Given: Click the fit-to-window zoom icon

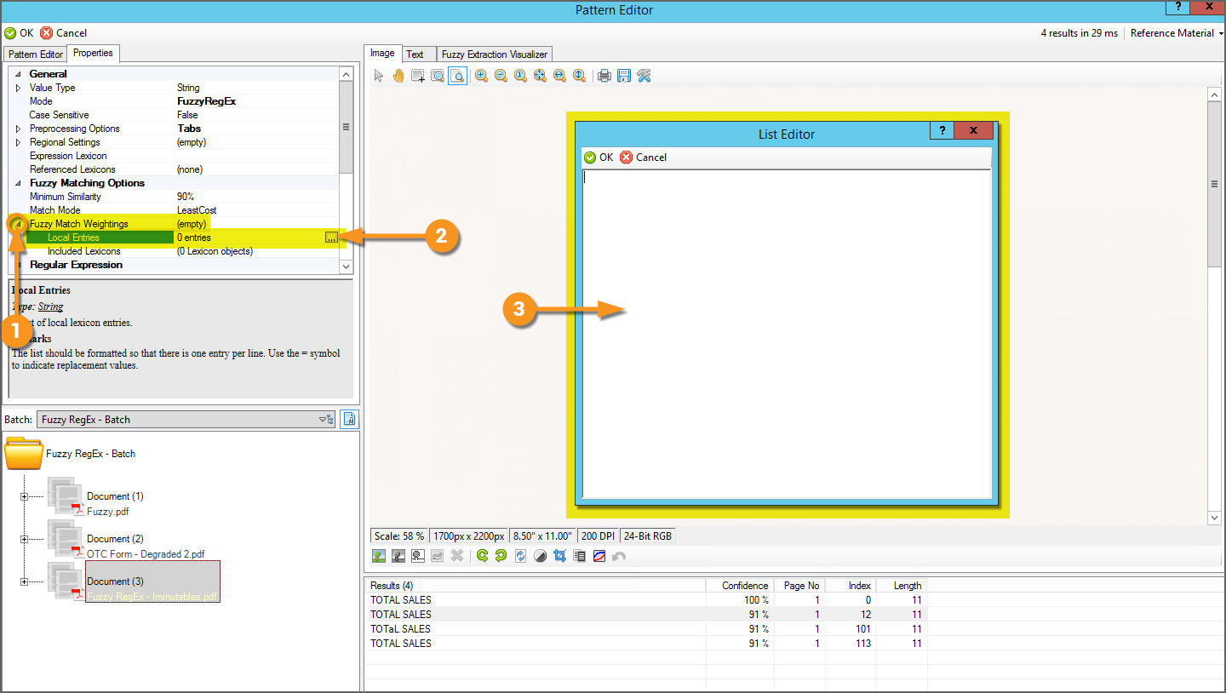Looking at the screenshot, I should tap(540, 76).
